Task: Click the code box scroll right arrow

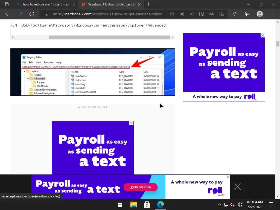Action: coord(172,37)
